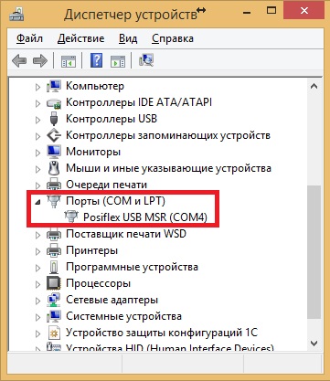Select the Контроллеры запоминающих устройств icon

coord(54,135)
